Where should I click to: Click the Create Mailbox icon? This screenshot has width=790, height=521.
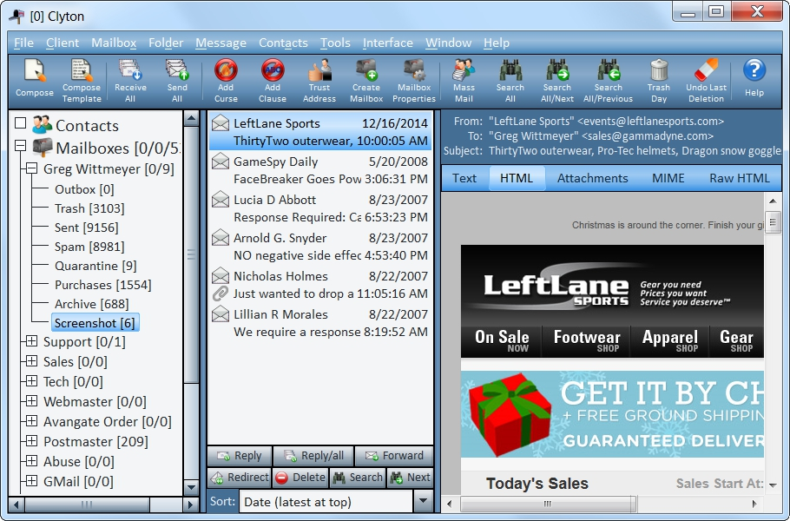point(366,70)
